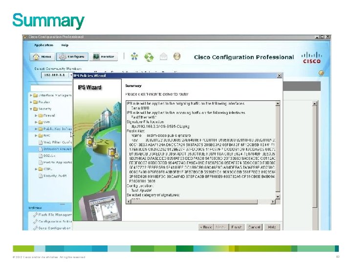Select the Router folder icon

[x=35, y=102]
